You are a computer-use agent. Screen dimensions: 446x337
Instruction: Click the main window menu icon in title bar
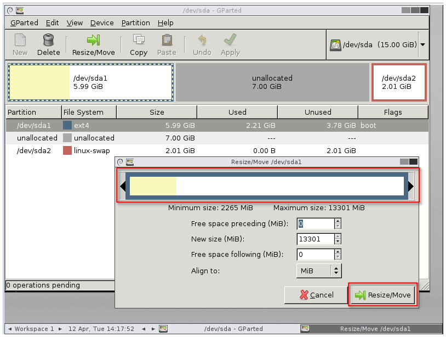(x=10, y=10)
